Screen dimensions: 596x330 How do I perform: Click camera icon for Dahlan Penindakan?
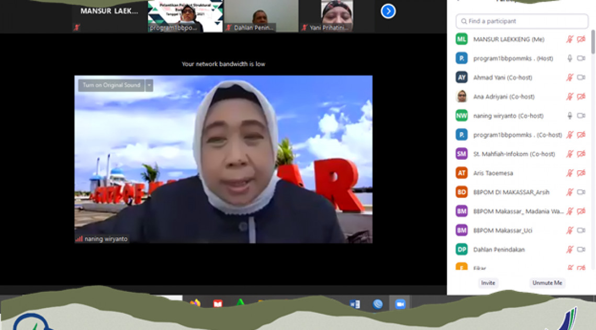581,249
